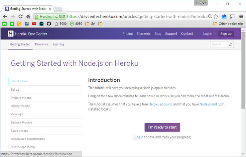Open the GitHub octocat bookmark
246x157 pixels.
[x=49, y=24]
